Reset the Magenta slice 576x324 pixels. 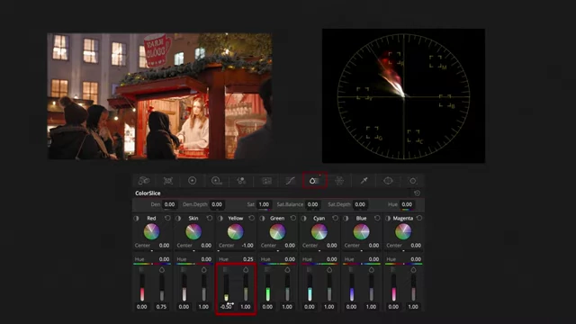419,218
